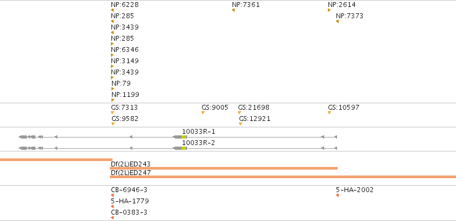Screen dimensions: 456x221
Task: Click the GS:21698 triangle marker
Action: tap(240, 113)
